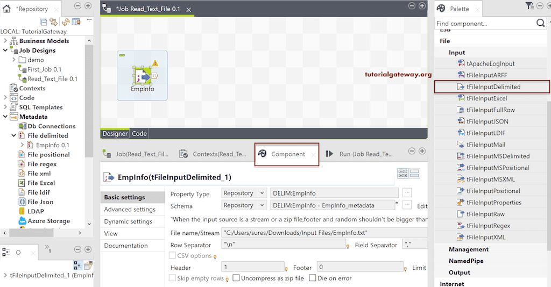Enable the CSV options checkbox
551x287 pixels.
[x=173, y=255]
